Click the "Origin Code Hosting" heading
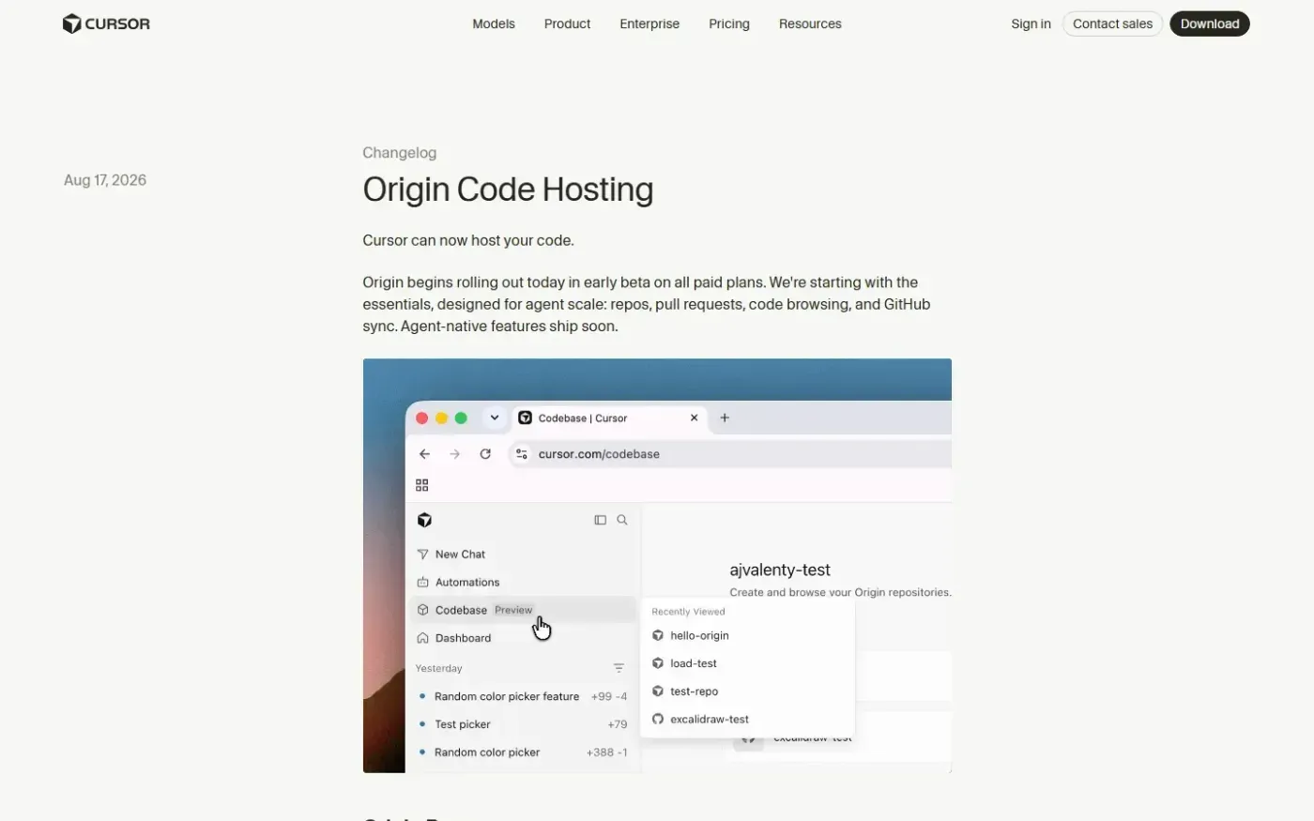Screen dimensions: 1314x821 click(x=508, y=190)
